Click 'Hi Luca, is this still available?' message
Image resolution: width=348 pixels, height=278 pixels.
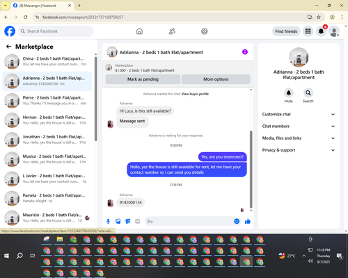click(145, 111)
